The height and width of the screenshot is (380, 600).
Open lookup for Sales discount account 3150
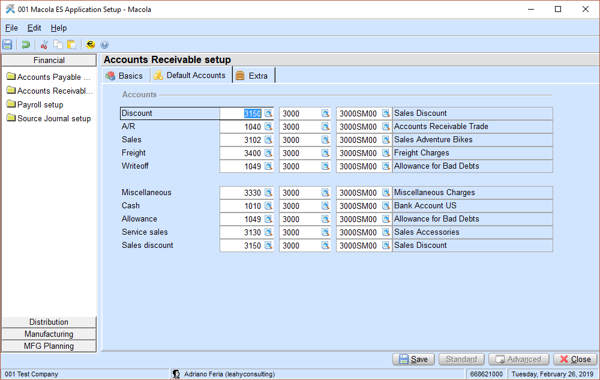268,246
